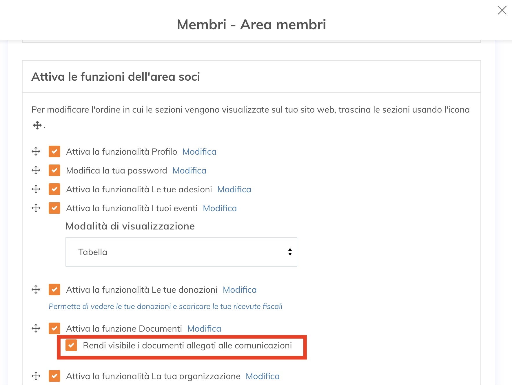Uncheck Attiva la funzionalità Profilo checkbox
This screenshot has width=512, height=387.
[54, 151]
